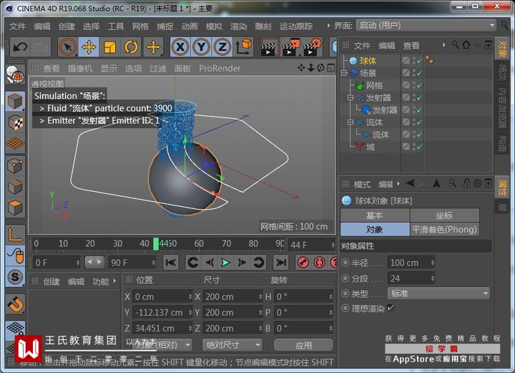Select the Workplane mode icon
Image resolution: width=515 pixels, height=373 pixels.
15,144
